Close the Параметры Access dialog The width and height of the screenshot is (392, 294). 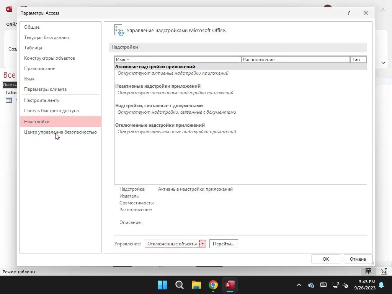coord(366,13)
